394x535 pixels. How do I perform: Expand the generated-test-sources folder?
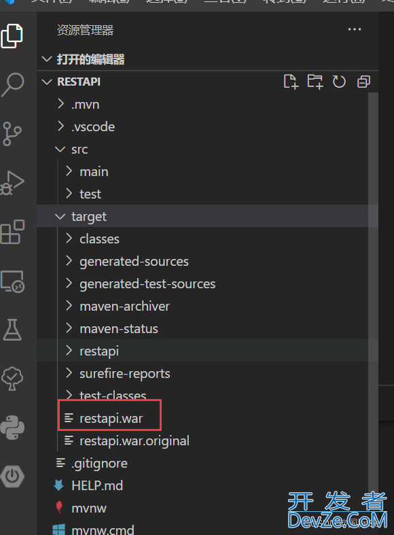69,283
